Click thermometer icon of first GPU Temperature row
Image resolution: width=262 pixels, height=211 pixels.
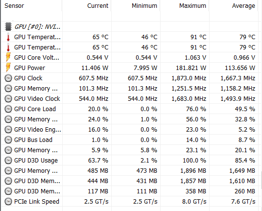pos(8,37)
